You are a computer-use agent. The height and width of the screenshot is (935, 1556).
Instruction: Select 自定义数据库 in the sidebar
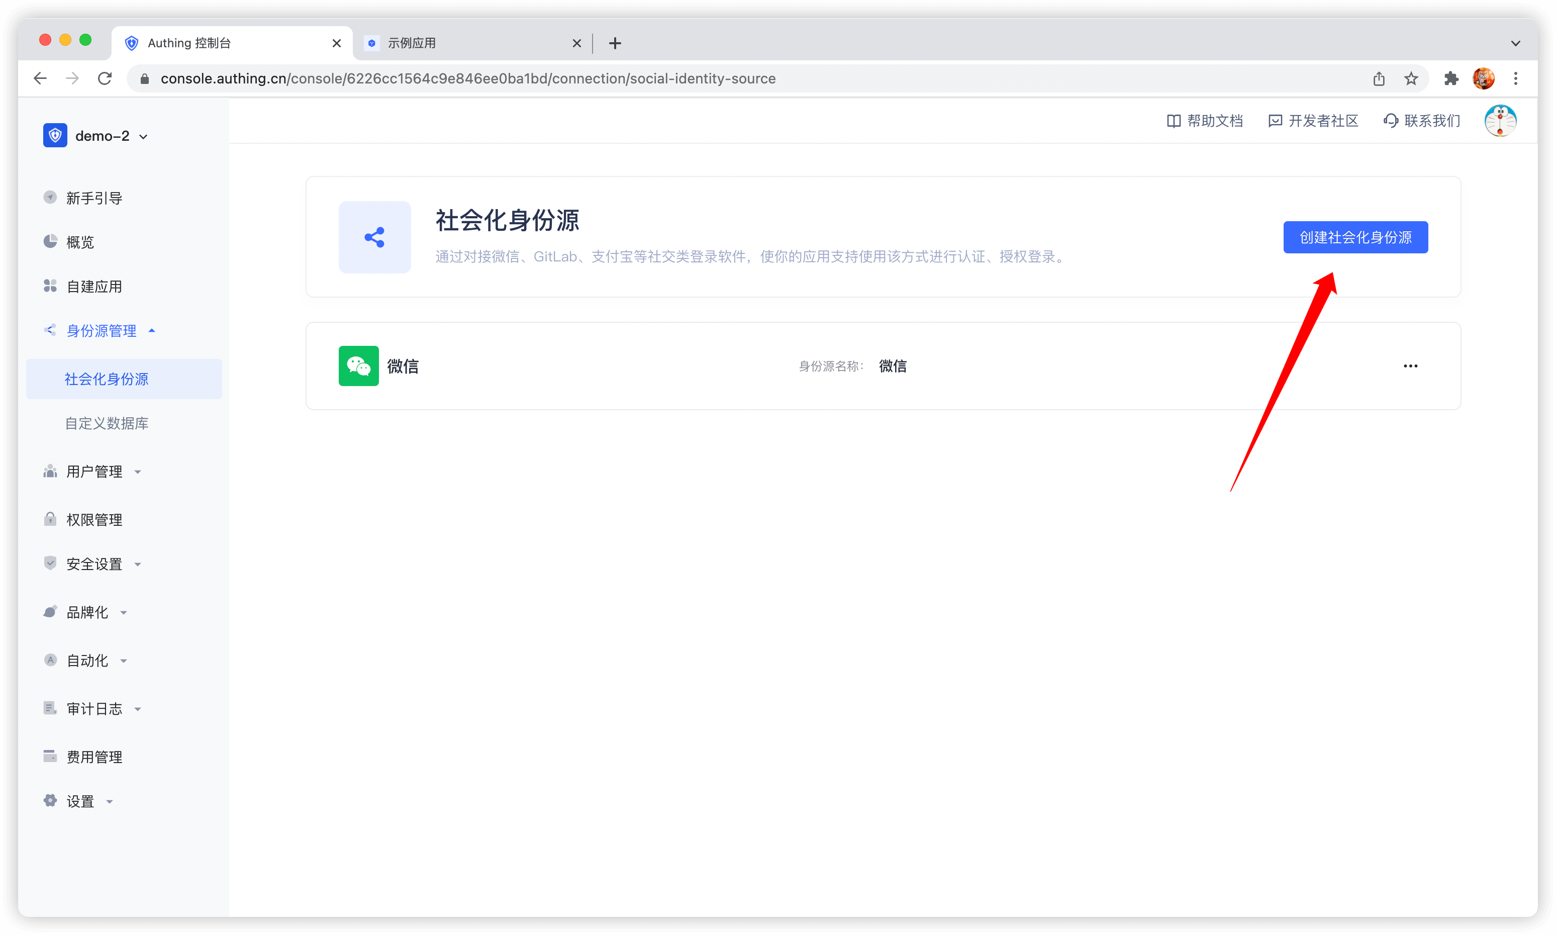pos(107,423)
